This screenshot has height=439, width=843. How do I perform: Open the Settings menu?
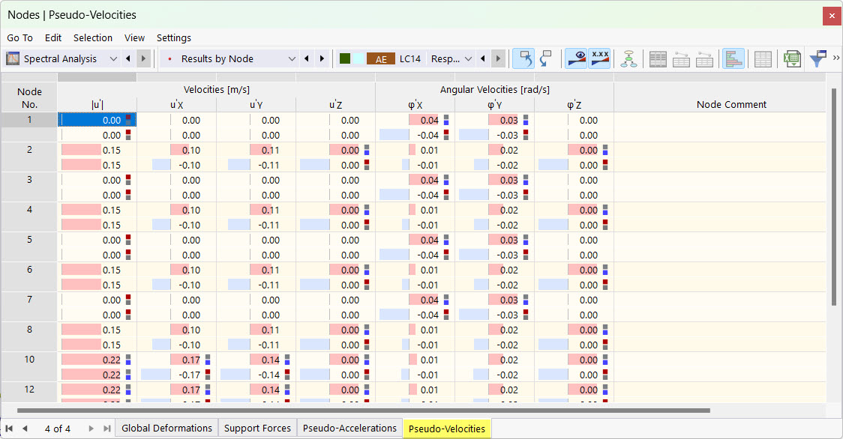(x=173, y=37)
